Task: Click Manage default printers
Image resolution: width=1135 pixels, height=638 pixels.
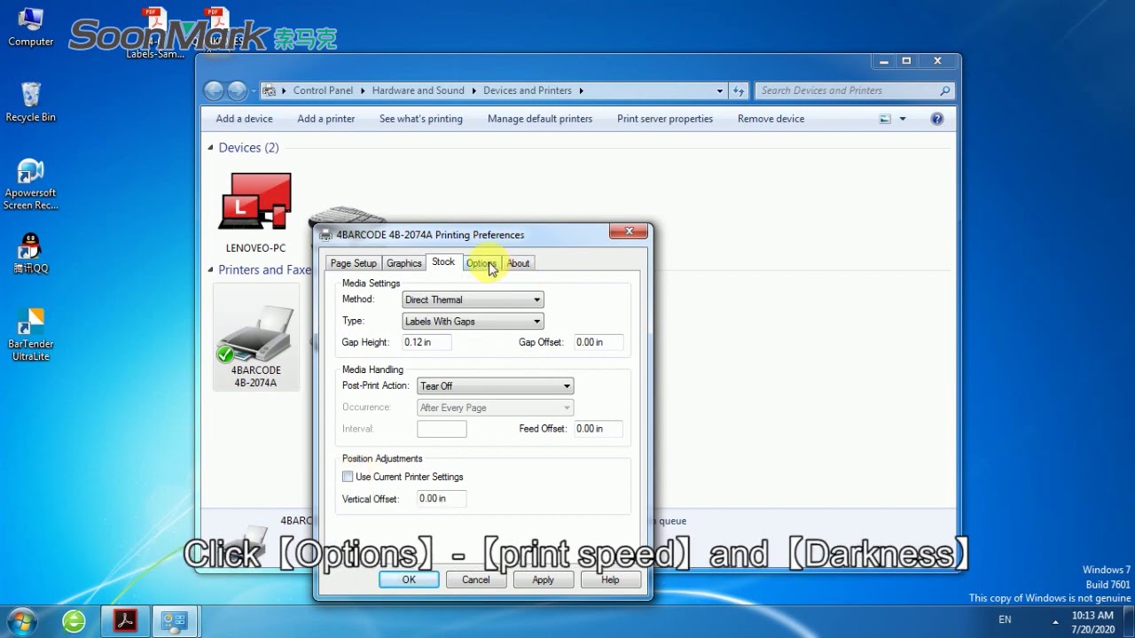Action: (540, 119)
